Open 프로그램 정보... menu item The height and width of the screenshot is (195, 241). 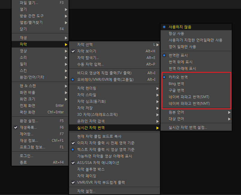click(40, 147)
